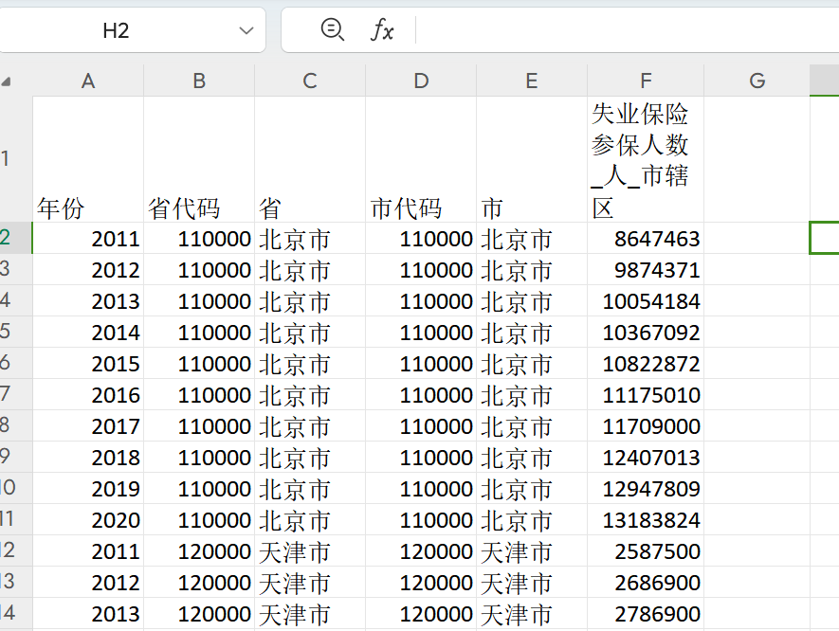Click year 2019 in column A
This screenshot has width=839, height=631.
[88, 488]
